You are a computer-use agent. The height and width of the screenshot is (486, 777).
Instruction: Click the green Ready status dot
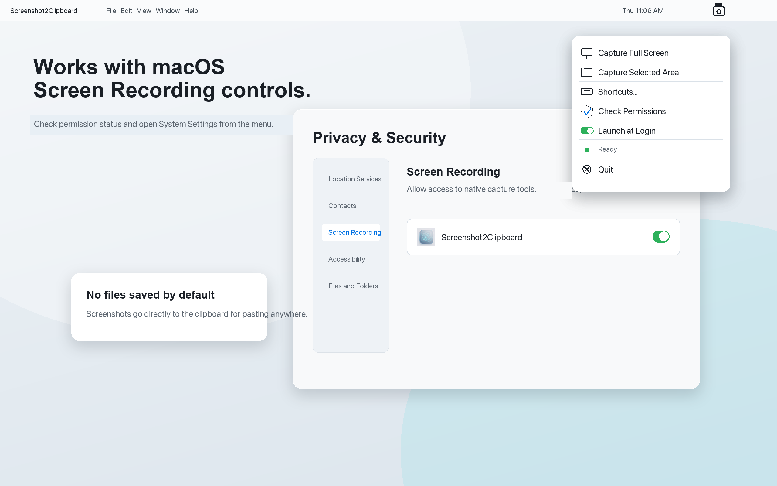tap(587, 150)
